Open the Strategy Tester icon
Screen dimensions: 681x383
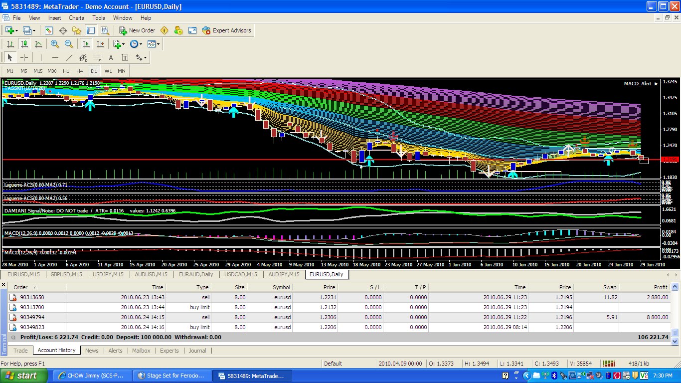pos(104,30)
